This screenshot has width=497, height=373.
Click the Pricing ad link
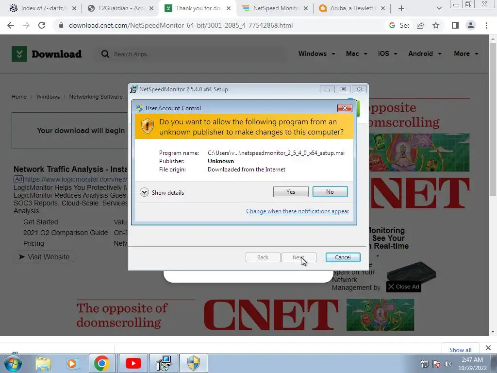[33, 244]
